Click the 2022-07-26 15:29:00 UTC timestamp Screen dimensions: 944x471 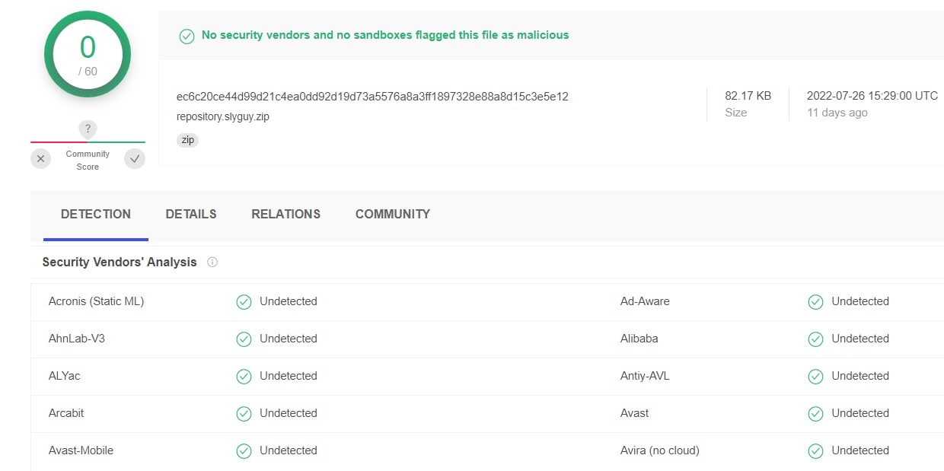(x=872, y=96)
